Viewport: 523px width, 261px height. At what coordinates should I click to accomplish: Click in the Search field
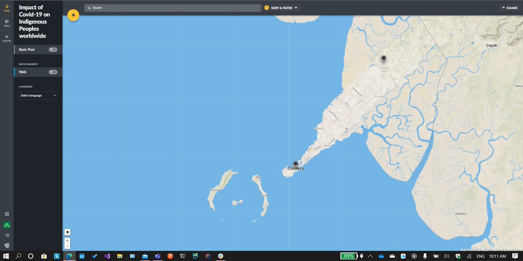[173, 8]
